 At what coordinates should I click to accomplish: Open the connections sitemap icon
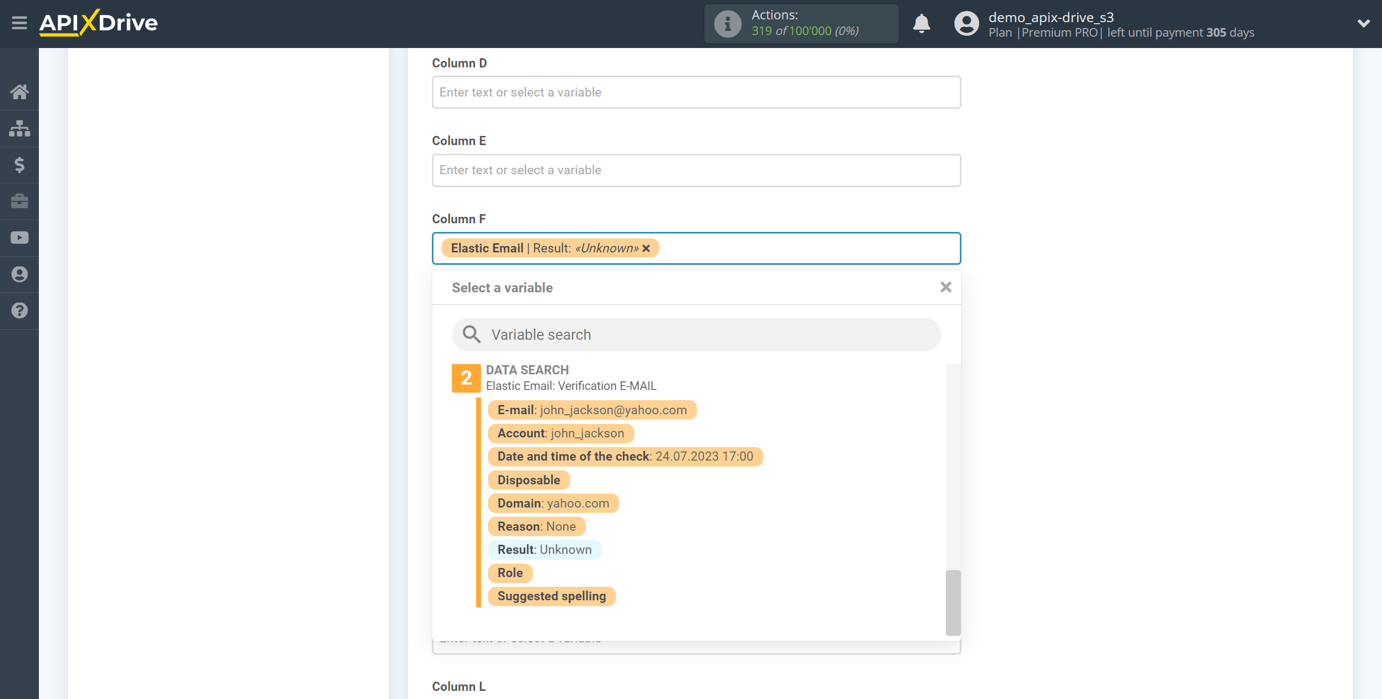tap(19, 128)
